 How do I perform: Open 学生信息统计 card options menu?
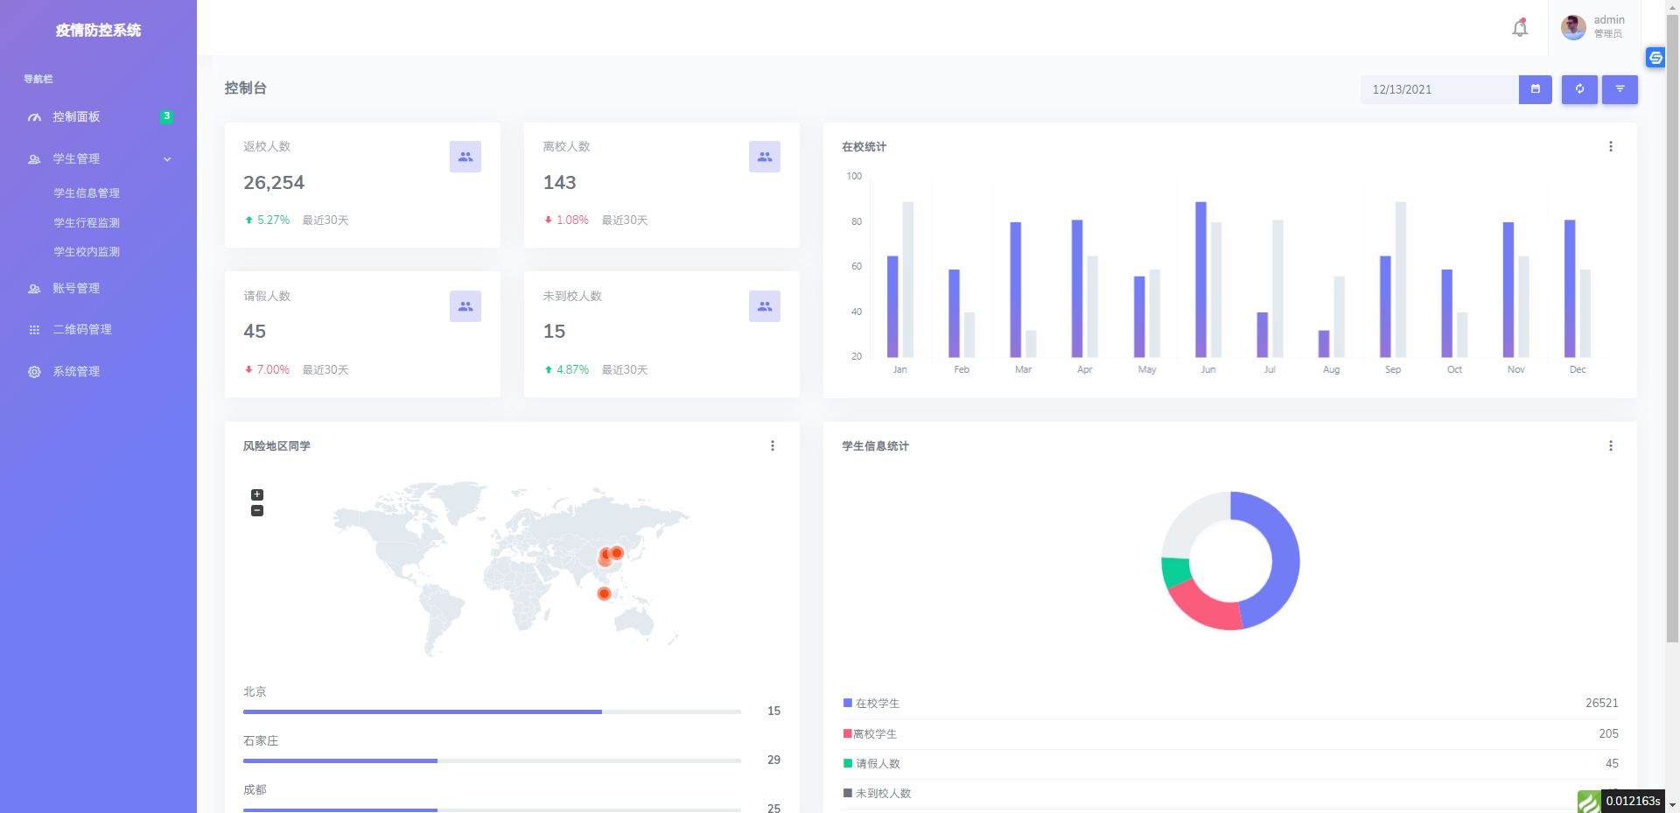[1610, 446]
